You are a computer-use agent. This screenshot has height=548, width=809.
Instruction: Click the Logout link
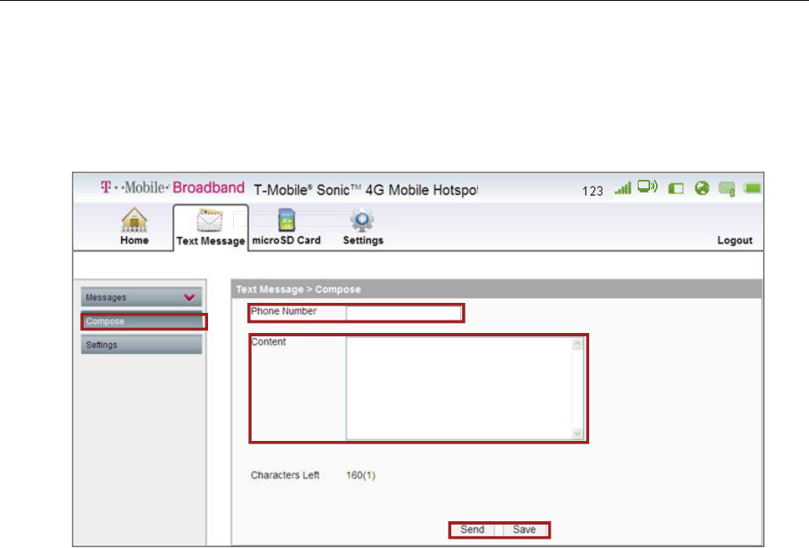click(735, 240)
